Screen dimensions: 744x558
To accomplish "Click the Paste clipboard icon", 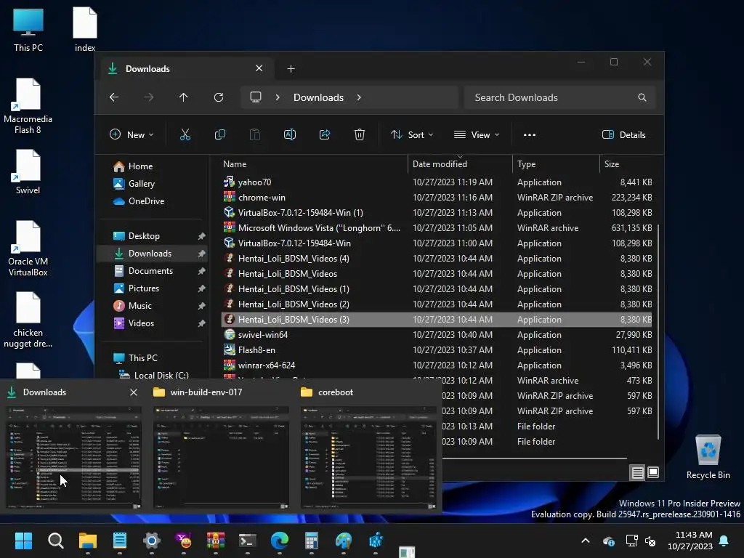I will [255, 134].
